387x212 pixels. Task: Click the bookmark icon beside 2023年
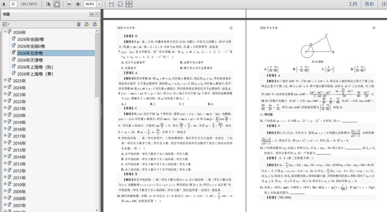[10, 94]
